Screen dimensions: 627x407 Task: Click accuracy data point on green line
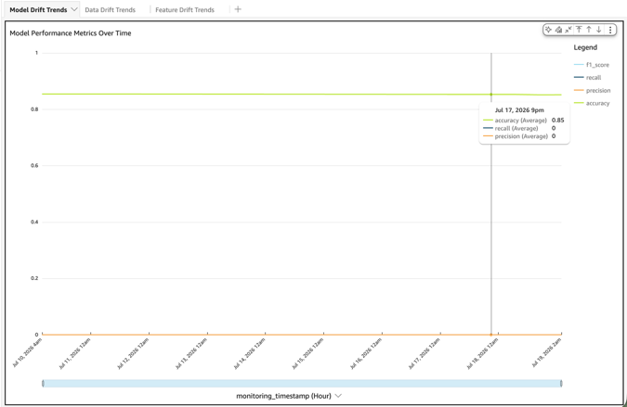click(x=491, y=95)
